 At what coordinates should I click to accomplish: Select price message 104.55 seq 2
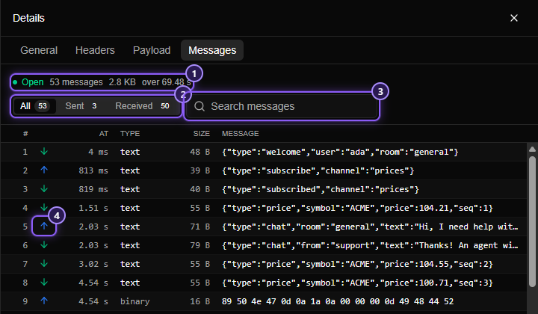tap(264, 264)
